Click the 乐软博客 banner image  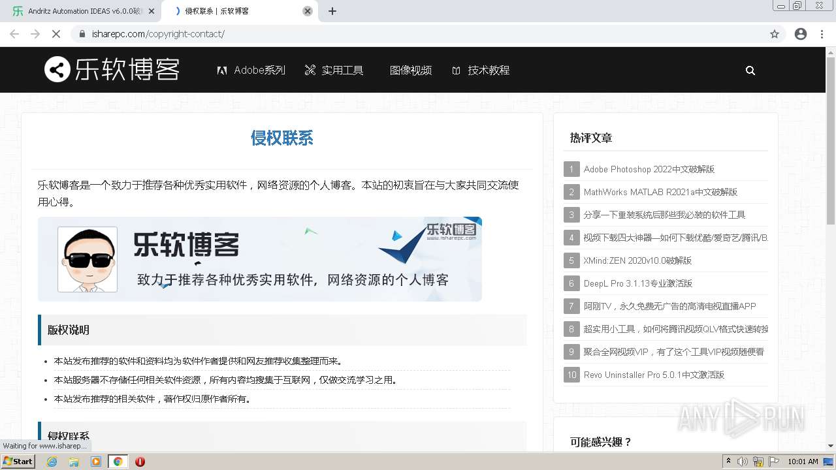click(x=260, y=259)
